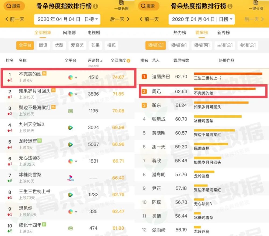Screen dimensions: 269x236
Task: Select the 搜狐 platform filter
Action: point(112,45)
